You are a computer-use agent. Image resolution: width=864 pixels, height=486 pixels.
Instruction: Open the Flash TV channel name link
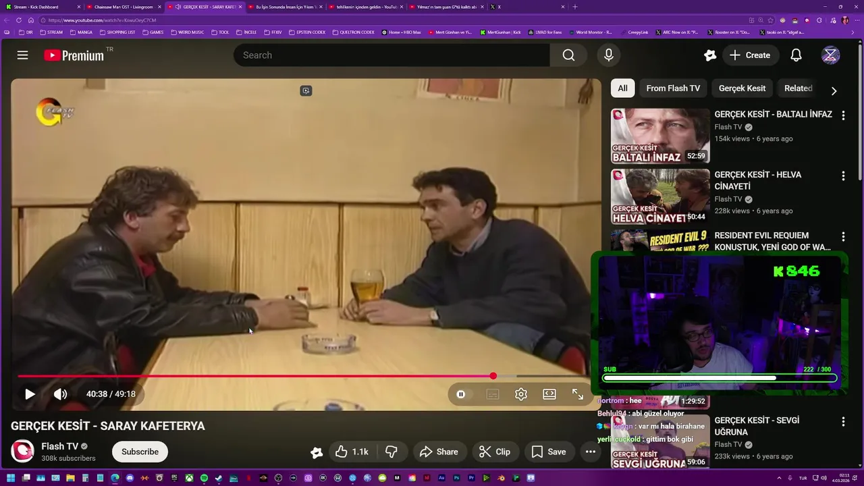pyautogui.click(x=59, y=446)
